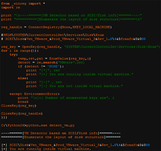The image size is (161, 151).
Task: Click the 'else:' keyword line
Action: 23,78
